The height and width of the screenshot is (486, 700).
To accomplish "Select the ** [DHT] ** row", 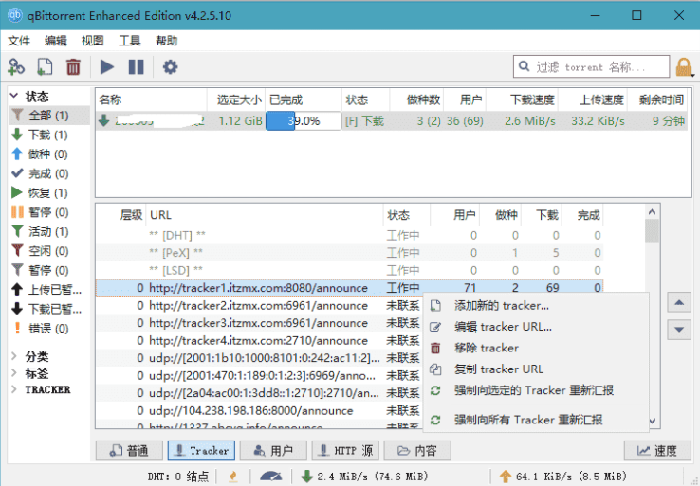I will point(350,235).
